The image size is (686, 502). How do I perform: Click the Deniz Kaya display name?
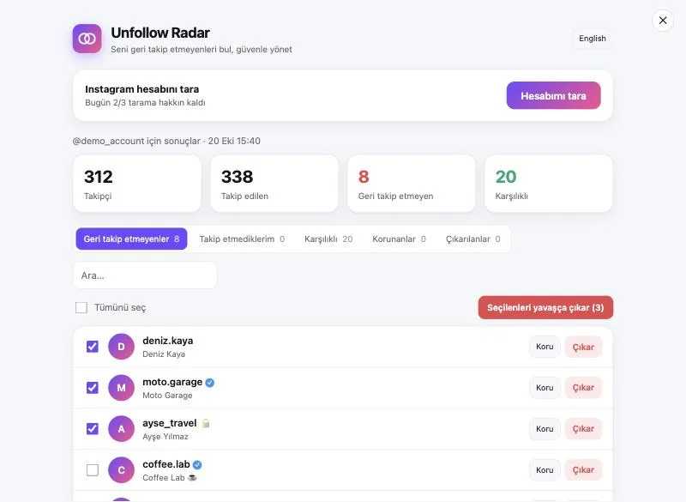pyautogui.click(x=164, y=354)
